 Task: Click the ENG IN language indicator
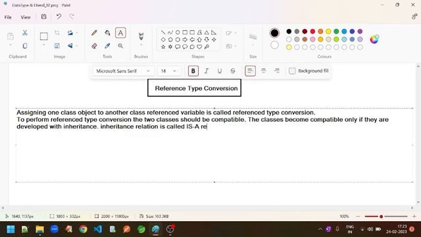350,229
